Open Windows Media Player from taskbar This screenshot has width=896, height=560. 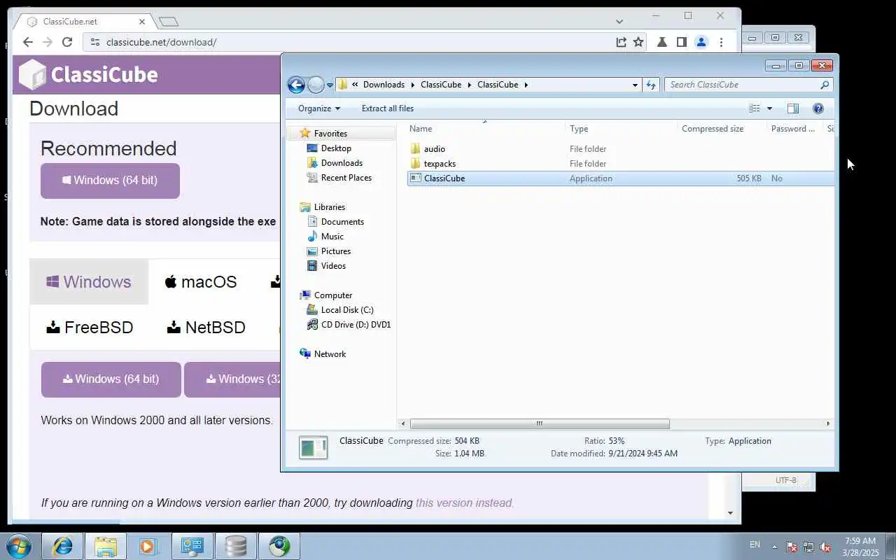(x=148, y=546)
